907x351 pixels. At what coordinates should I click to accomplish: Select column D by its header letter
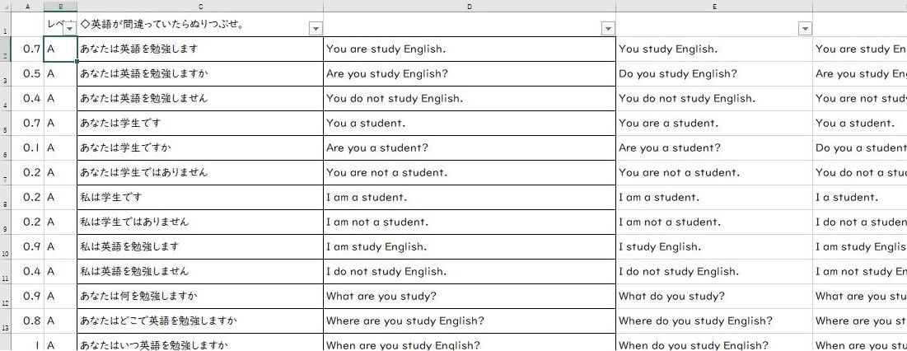[469, 6]
